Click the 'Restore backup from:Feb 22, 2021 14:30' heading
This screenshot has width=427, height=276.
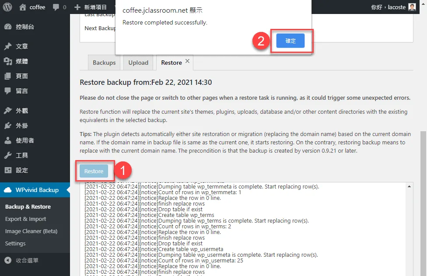point(146,83)
